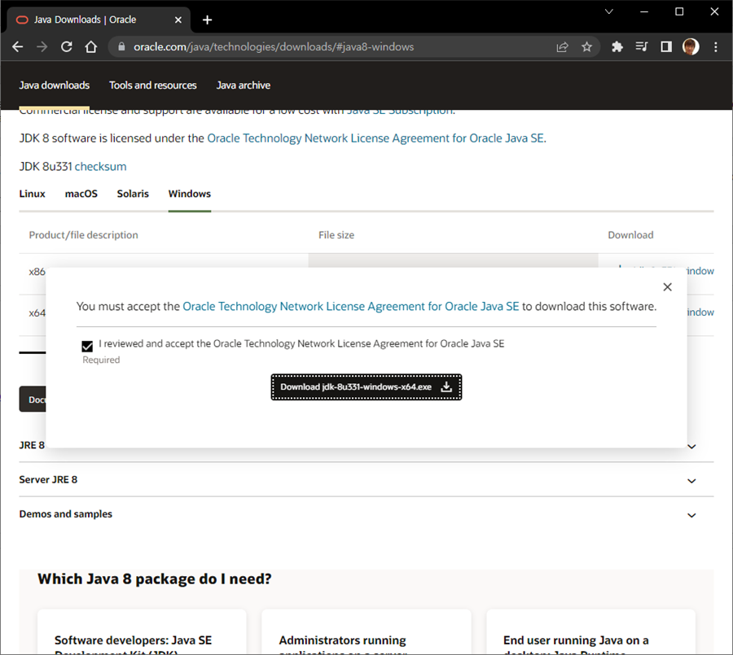Open the browser home page icon

coord(91,46)
